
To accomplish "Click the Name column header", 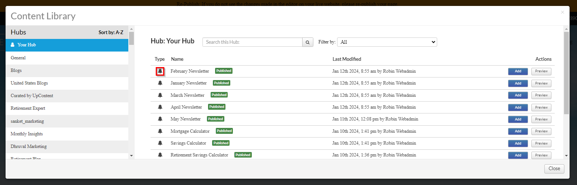I will coord(177,59).
